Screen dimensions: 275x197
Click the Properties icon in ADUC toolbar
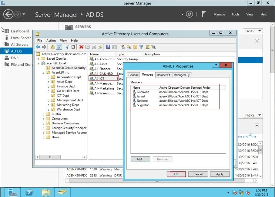[88, 47]
